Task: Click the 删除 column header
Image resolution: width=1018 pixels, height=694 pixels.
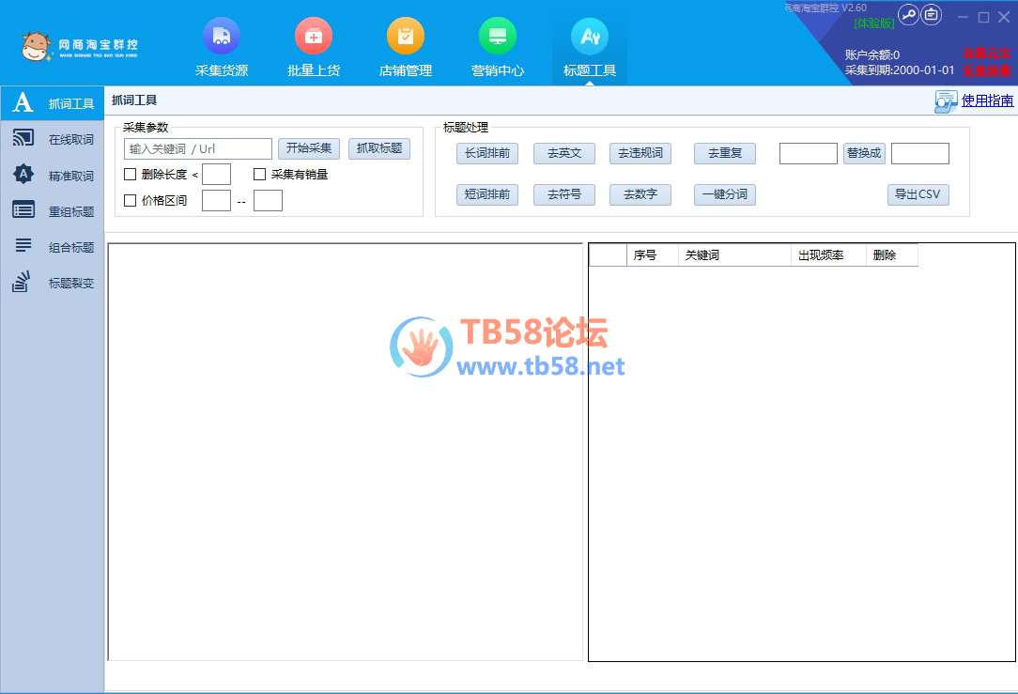Action: coord(892,255)
